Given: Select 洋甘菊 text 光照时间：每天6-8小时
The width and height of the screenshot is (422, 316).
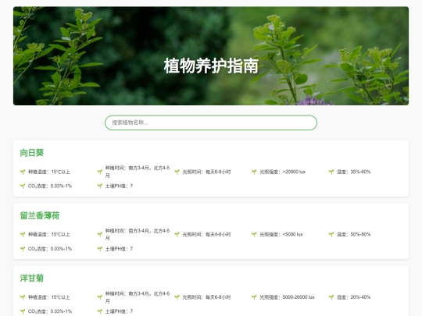Looking at the screenshot, I should coord(206,297).
